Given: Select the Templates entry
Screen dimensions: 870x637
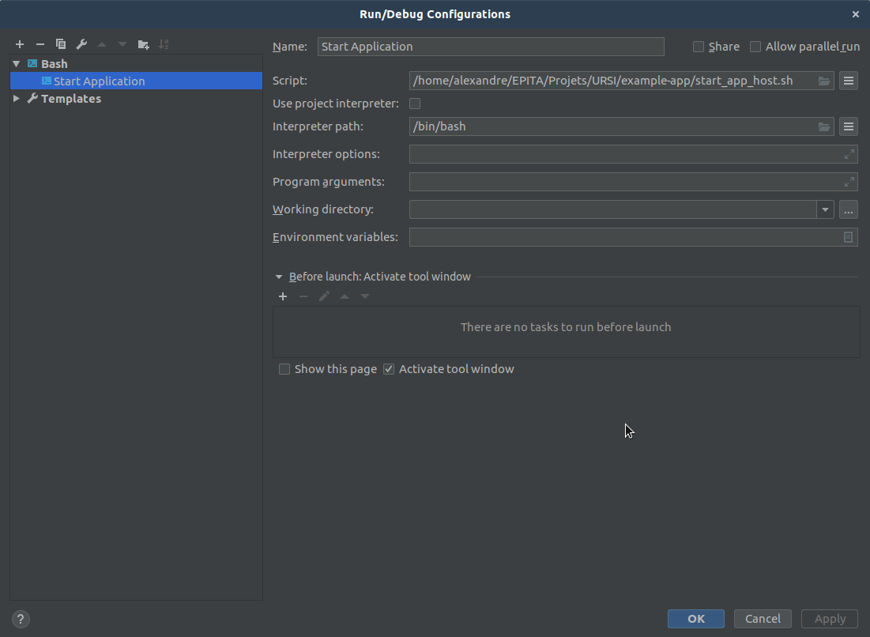Looking at the screenshot, I should pos(71,99).
